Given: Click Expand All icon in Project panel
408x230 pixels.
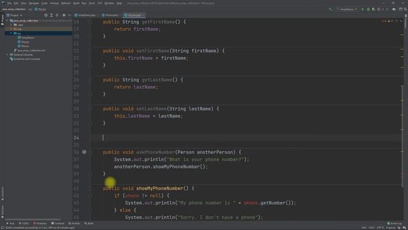Looking at the screenshot, I should pos(52,15).
